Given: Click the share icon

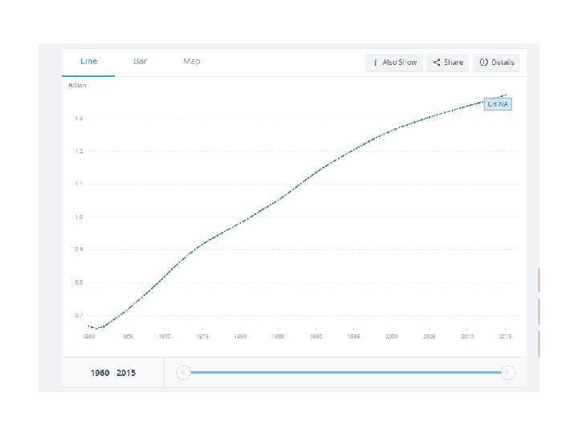Looking at the screenshot, I should tap(437, 63).
